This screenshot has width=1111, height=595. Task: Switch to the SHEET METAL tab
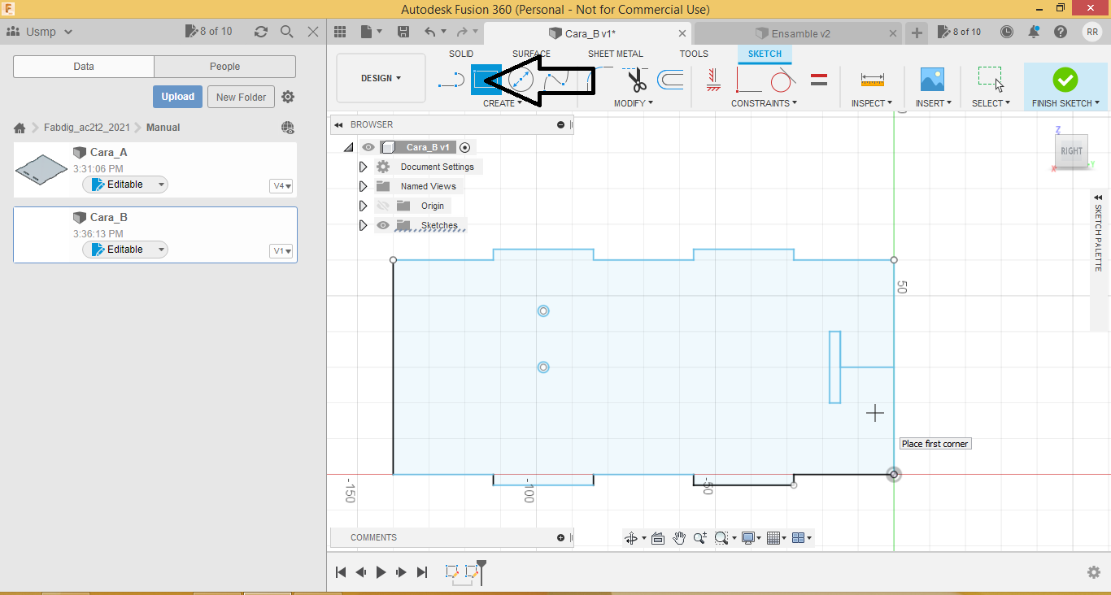[616, 54]
